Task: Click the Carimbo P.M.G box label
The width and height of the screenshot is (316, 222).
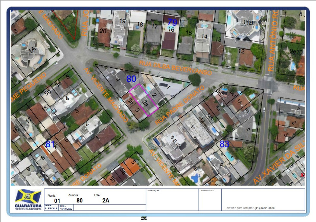Action: (x=208, y=190)
